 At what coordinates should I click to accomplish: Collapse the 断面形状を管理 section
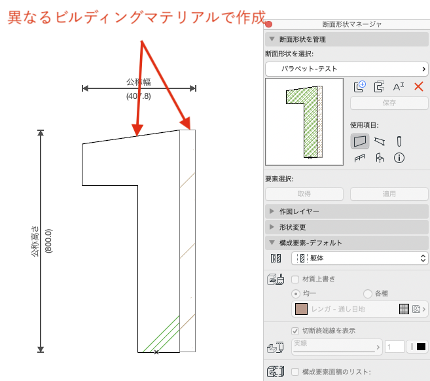[x=347, y=39]
